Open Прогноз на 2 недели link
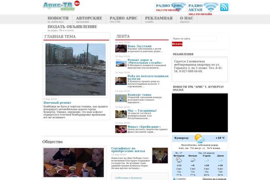 point(214,179)
